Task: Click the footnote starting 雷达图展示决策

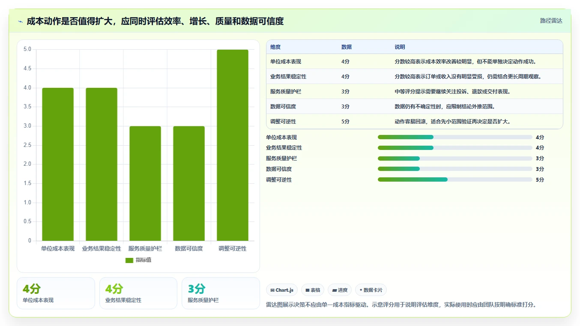Action: pos(401,305)
